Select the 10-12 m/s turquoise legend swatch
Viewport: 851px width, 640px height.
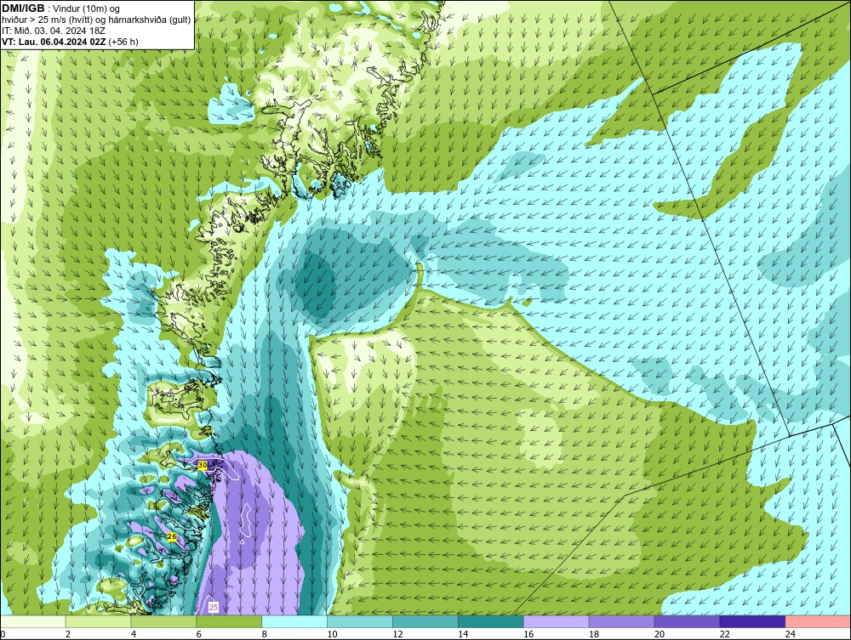pyautogui.click(x=360, y=621)
